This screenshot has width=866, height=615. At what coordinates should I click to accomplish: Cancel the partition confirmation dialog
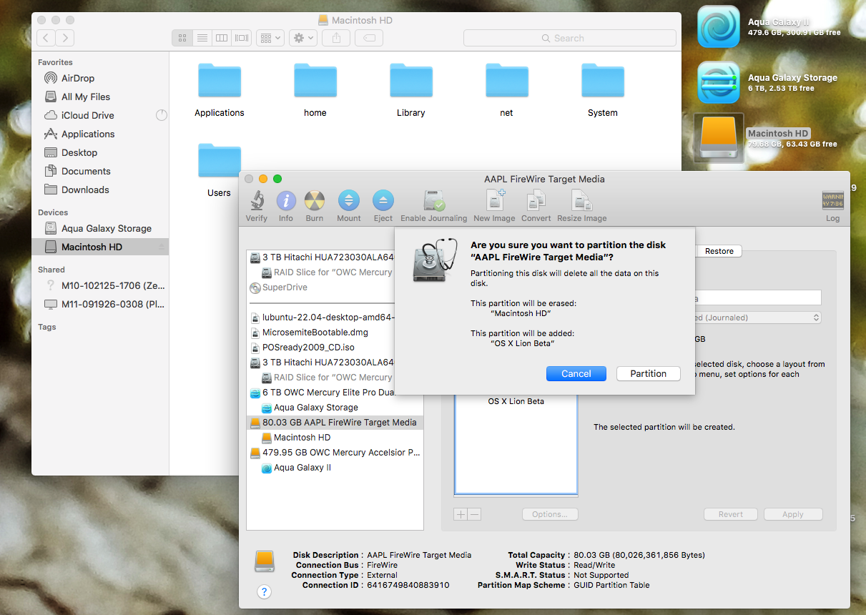[x=576, y=373]
